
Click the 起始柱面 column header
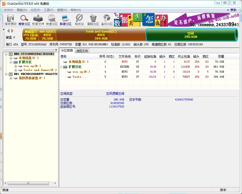[x=150, y=57]
